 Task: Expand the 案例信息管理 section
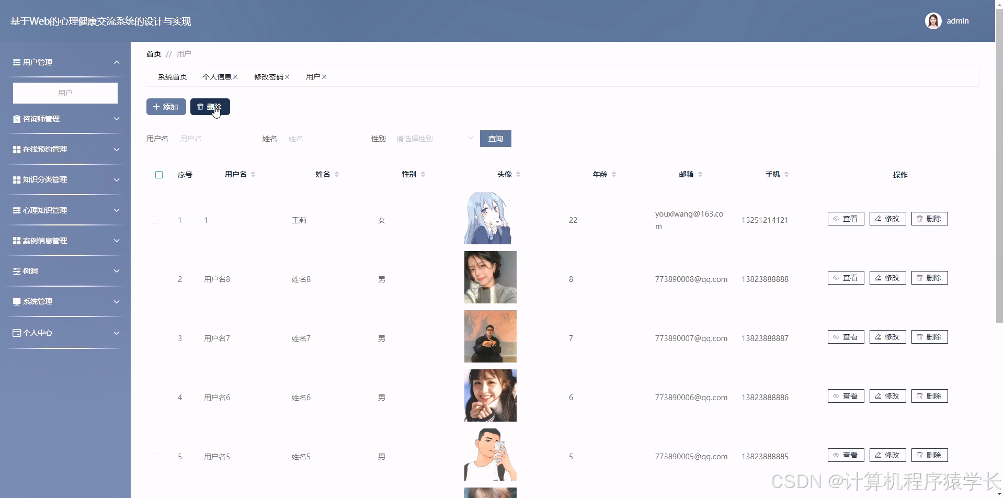[x=65, y=241]
